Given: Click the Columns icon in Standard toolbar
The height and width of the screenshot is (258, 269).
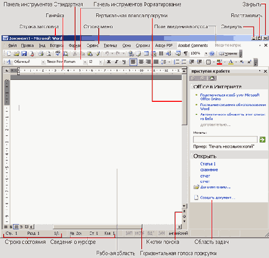Looking at the screenshot, I should coord(161,54).
